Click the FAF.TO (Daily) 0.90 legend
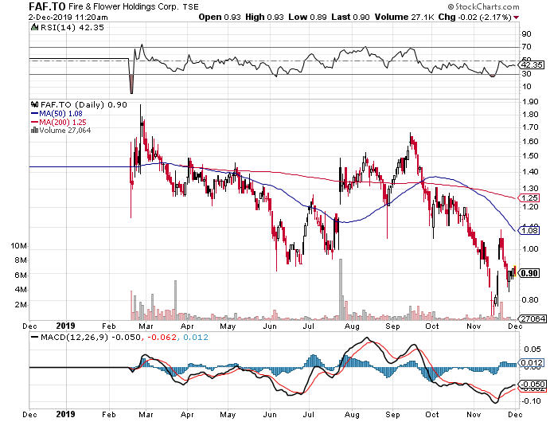Viewport: 550px width, 422px height. (84, 104)
